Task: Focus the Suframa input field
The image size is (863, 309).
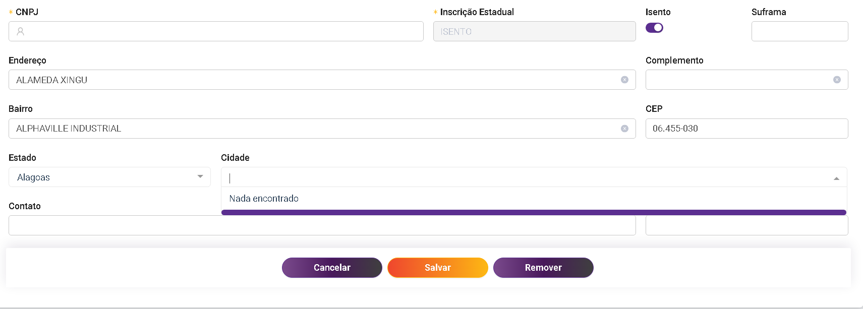Action: 799,31
